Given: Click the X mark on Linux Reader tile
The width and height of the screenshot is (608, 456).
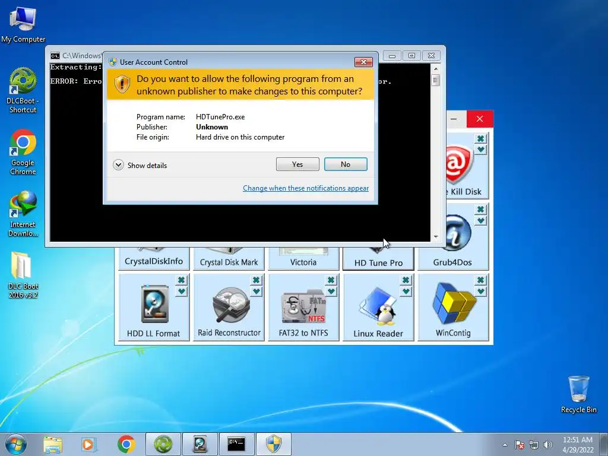Looking at the screenshot, I should tap(406, 280).
